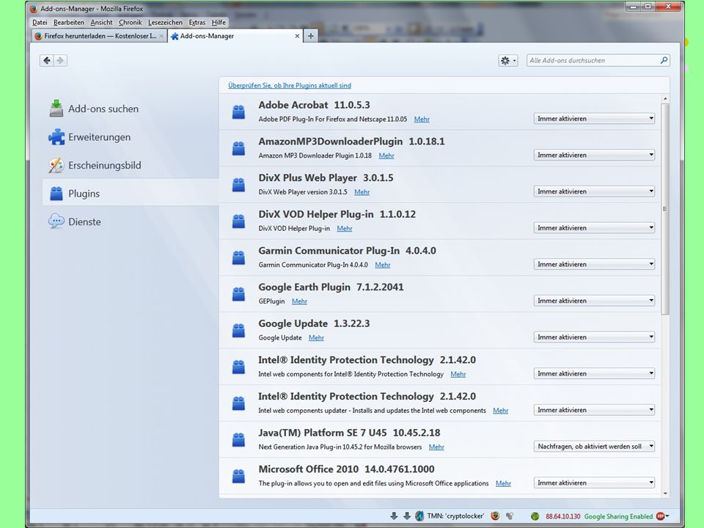The image size is (704, 528).
Task: Click the Garmin Communicator plugin icon
Action: (x=238, y=257)
